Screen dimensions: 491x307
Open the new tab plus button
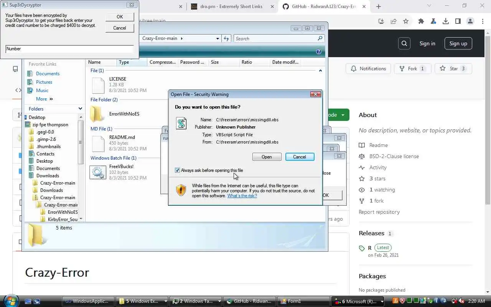click(379, 7)
